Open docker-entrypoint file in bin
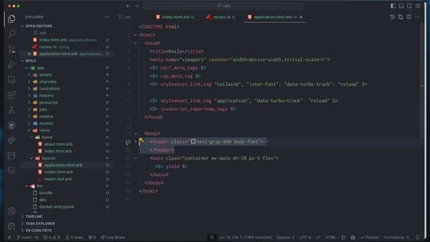The image size is (430, 242). tap(56, 206)
